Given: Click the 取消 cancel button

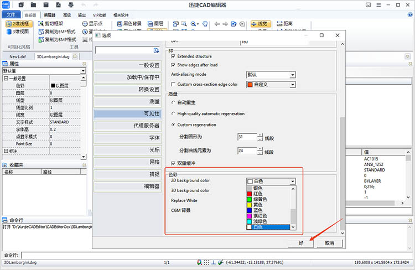Looking at the screenshot, I should click(329, 243).
